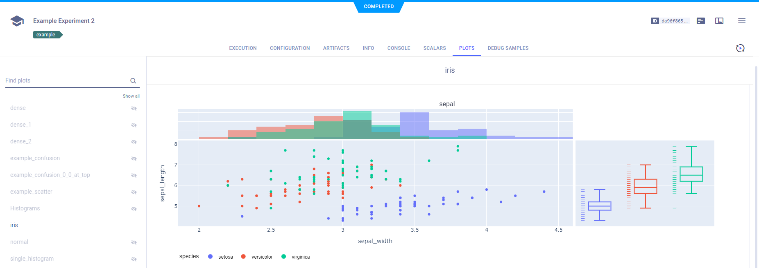
Task: Click the ClearML graduation cap logo
Action: (17, 21)
